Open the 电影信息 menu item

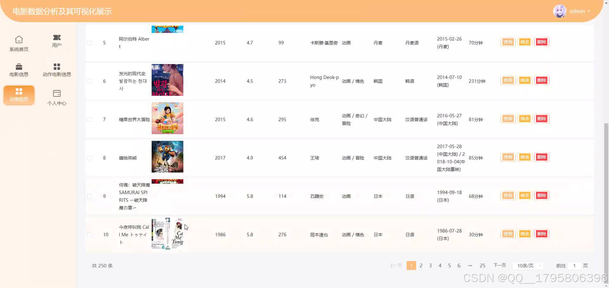pyautogui.click(x=19, y=69)
